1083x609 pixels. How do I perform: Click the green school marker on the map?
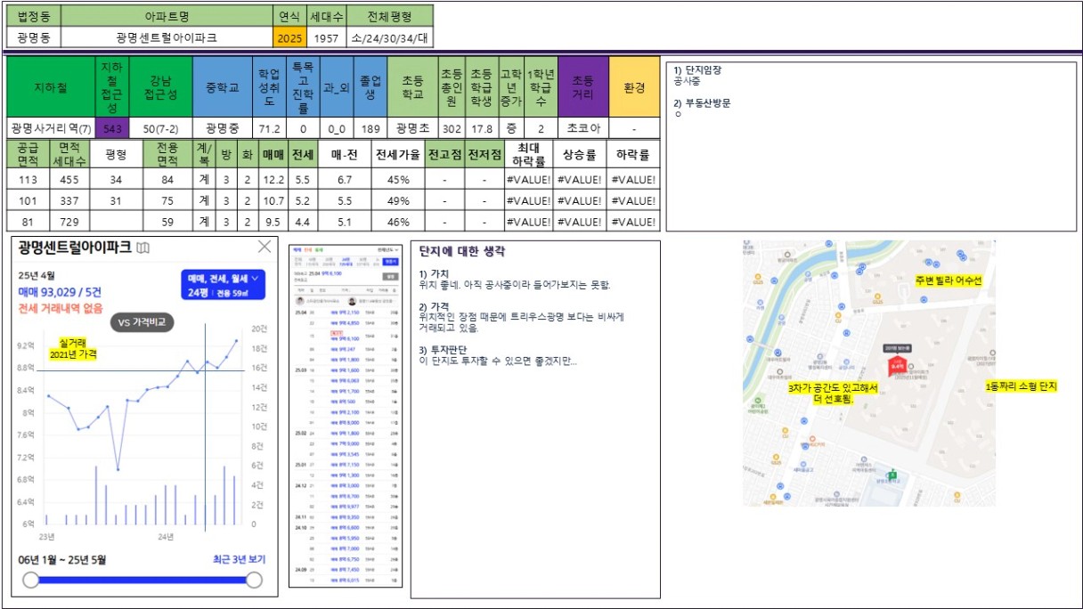(893, 475)
